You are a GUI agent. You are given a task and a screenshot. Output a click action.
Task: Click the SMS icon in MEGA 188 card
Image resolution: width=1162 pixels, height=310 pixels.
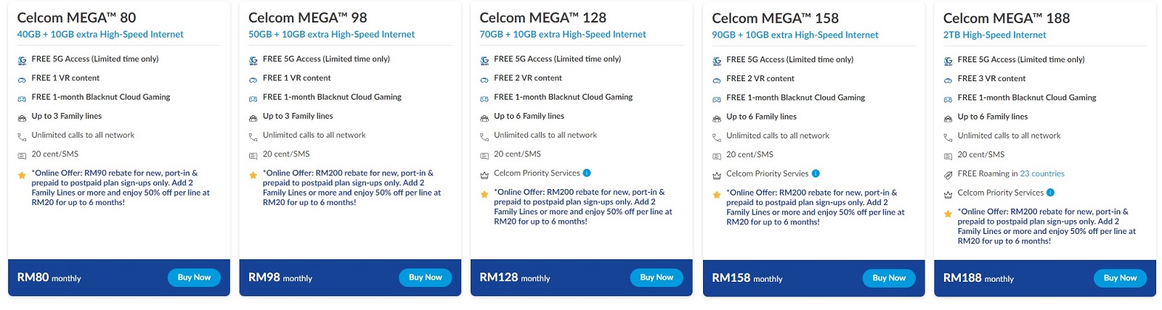(x=948, y=156)
